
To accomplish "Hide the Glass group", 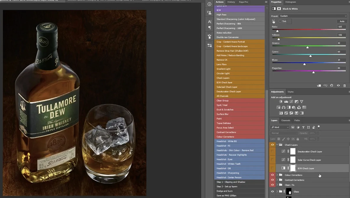I will [272, 191].
